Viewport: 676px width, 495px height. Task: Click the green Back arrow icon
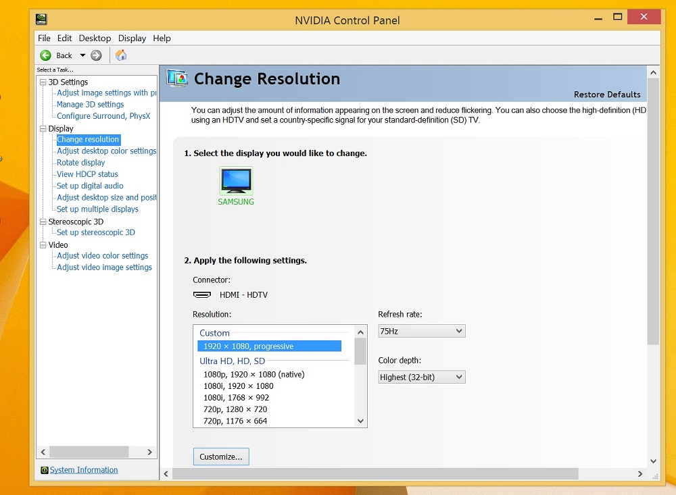tap(46, 55)
